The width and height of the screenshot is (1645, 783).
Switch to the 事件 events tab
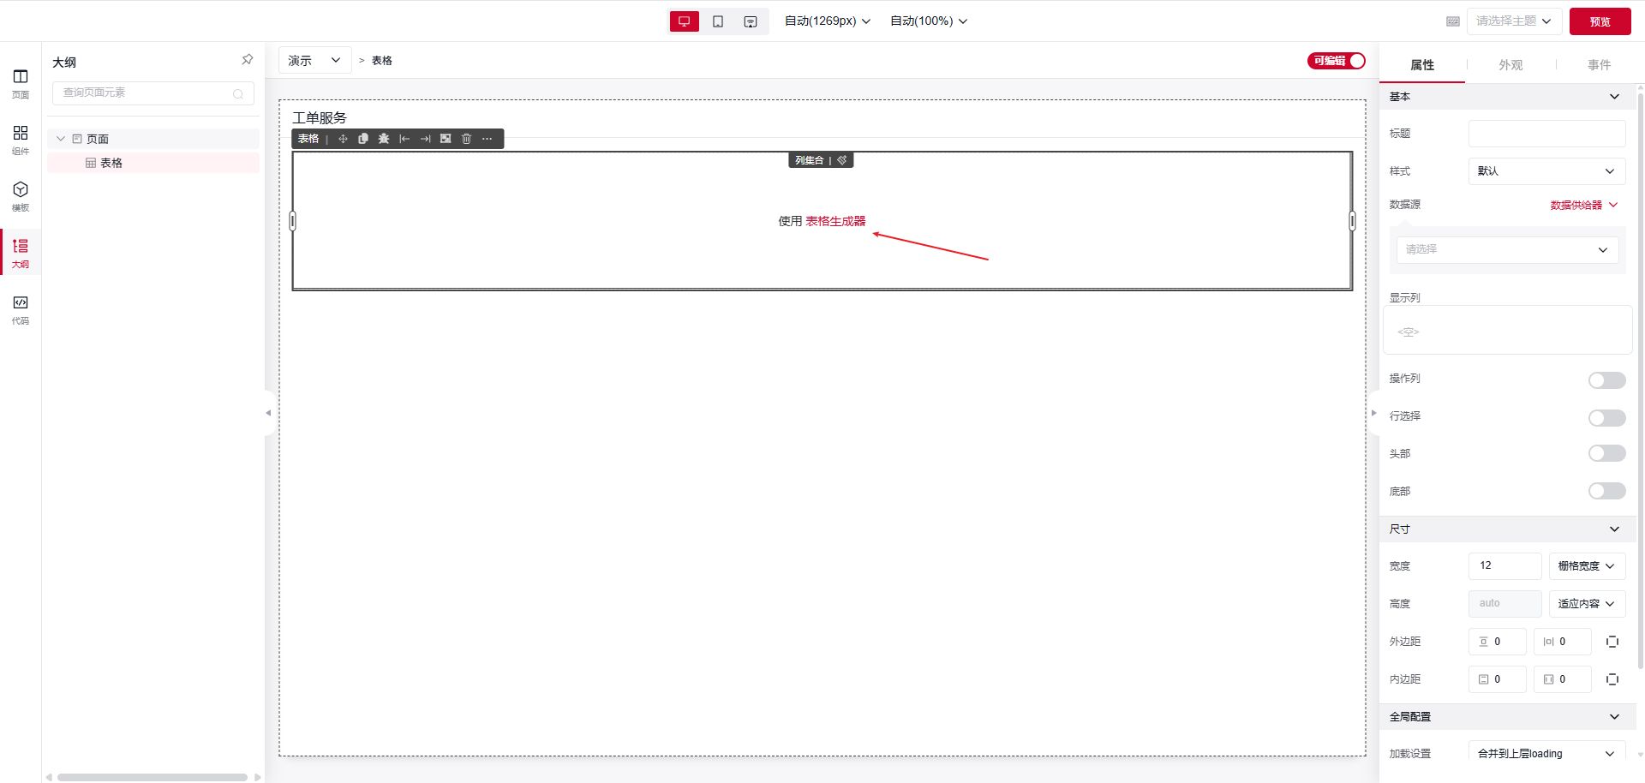pos(1599,65)
